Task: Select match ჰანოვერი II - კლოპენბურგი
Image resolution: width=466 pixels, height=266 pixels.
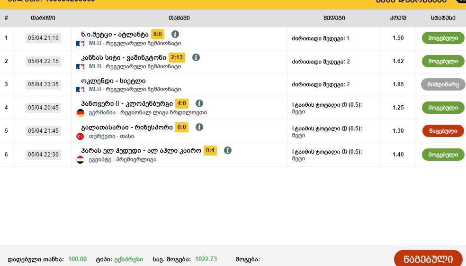Action: click(127, 104)
